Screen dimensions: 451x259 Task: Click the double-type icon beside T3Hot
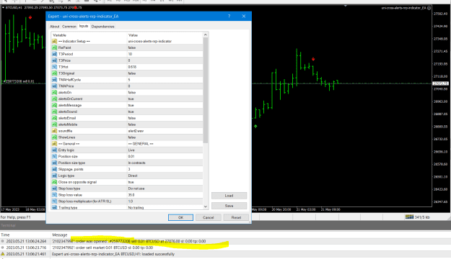54,67
